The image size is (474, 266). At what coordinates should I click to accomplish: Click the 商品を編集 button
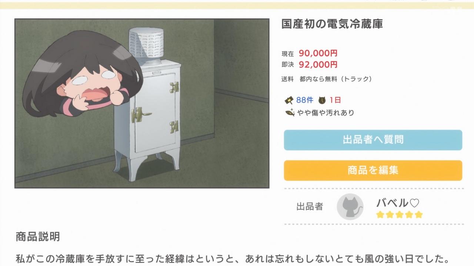(x=373, y=170)
